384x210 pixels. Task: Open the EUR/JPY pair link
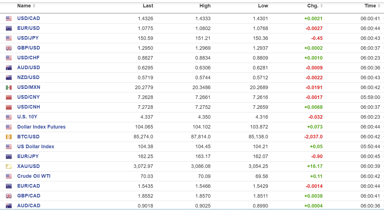pyautogui.click(x=28, y=156)
